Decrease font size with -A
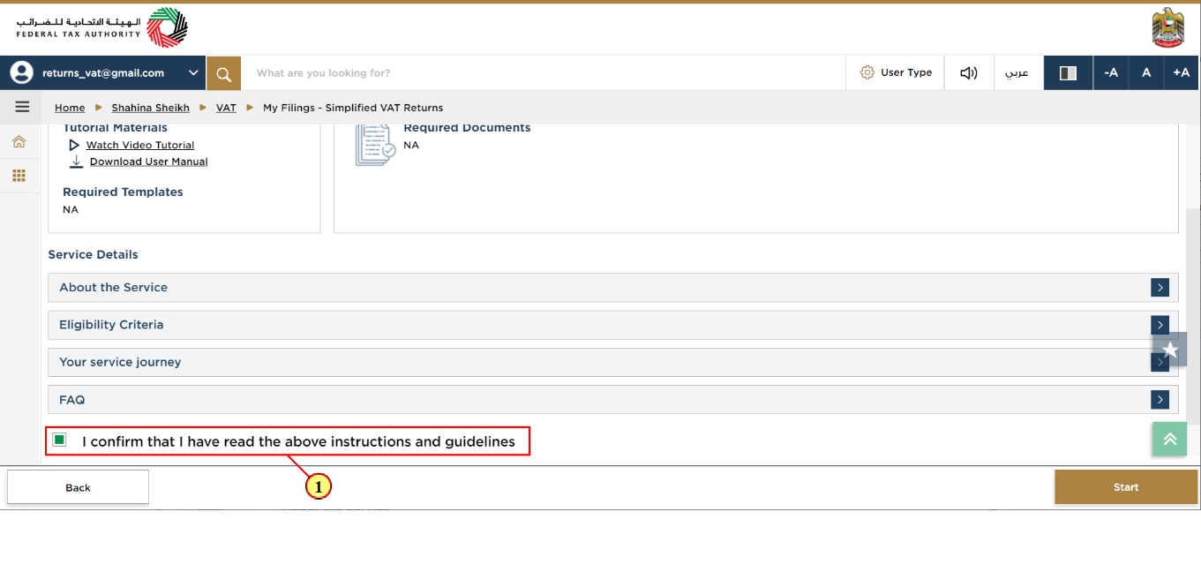 (1111, 73)
